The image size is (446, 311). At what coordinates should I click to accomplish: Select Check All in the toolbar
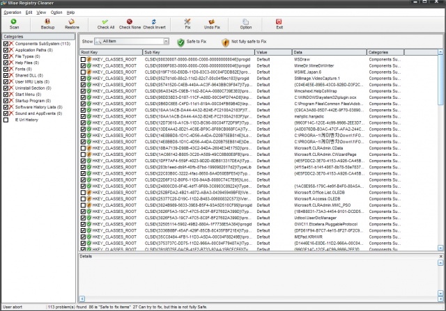pyautogui.click(x=105, y=24)
